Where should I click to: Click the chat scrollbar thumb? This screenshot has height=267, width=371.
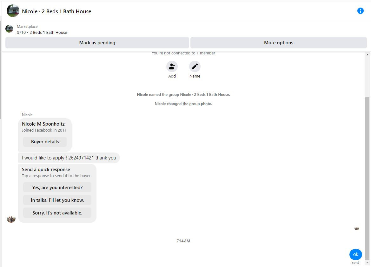point(367,178)
